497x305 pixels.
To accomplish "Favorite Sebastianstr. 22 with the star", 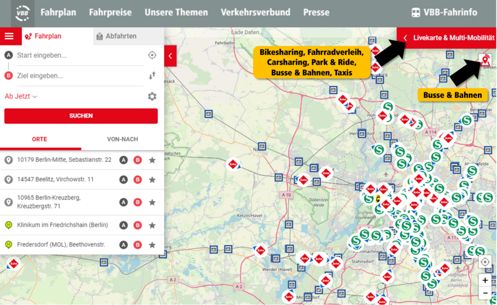I will (x=152, y=160).
